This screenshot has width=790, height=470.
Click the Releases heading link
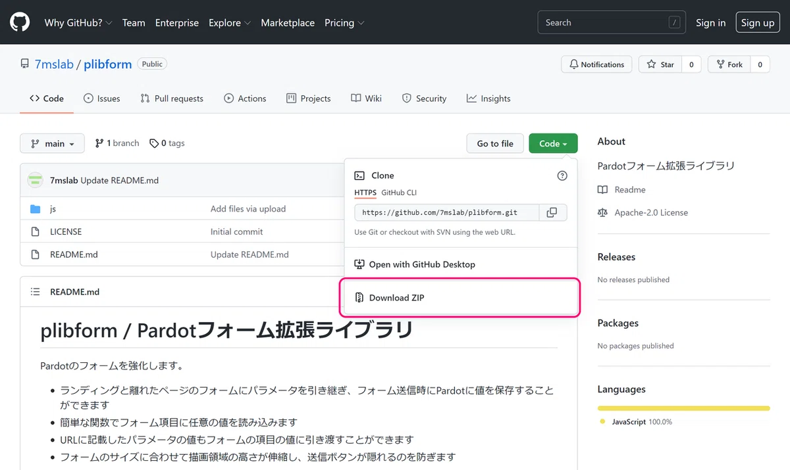point(616,257)
